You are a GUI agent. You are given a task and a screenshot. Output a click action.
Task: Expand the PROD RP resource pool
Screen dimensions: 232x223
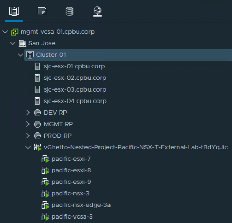(28, 136)
